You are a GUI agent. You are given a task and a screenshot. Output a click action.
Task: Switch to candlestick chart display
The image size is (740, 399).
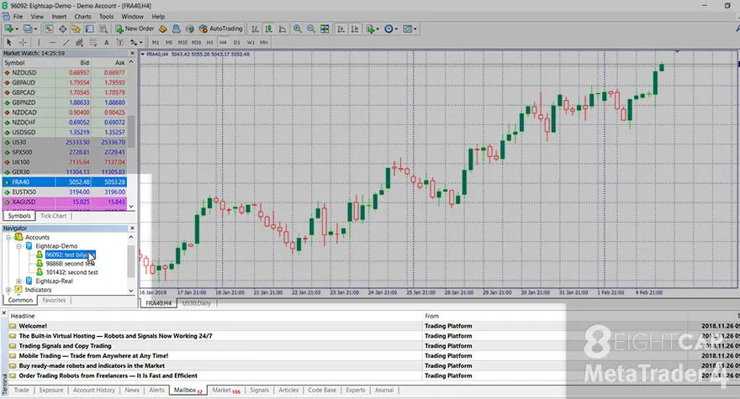click(268, 29)
